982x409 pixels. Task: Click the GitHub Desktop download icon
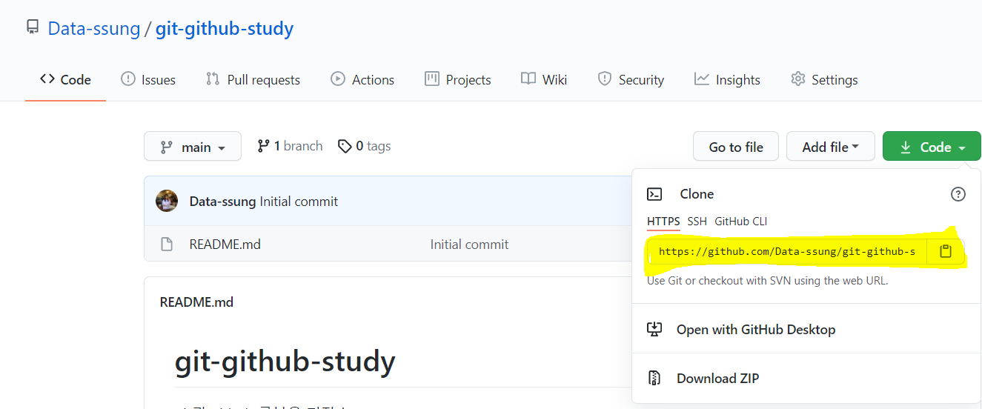pyautogui.click(x=654, y=329)
